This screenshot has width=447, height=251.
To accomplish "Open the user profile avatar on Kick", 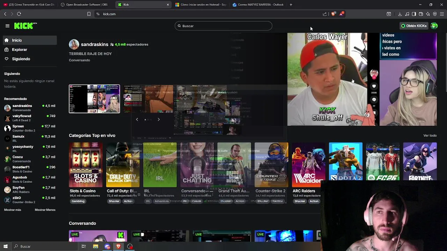I will 434,26.
